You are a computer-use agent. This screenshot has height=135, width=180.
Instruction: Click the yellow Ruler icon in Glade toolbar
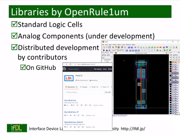pos(158,47)
